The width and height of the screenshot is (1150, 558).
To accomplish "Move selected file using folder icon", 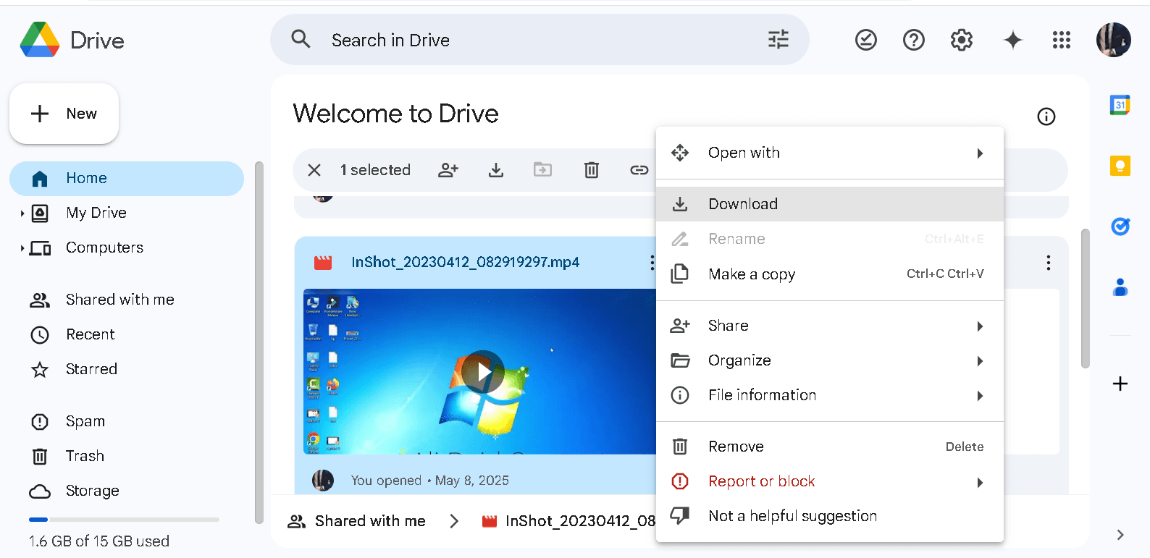I will click(542, 170).
